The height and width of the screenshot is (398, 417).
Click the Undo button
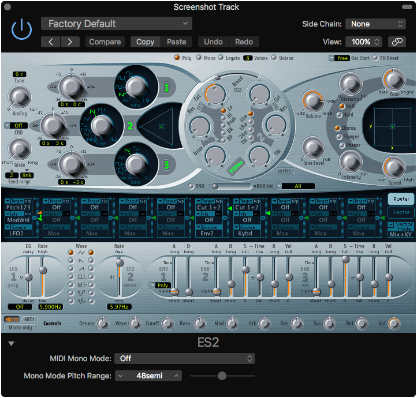point(213,42)
